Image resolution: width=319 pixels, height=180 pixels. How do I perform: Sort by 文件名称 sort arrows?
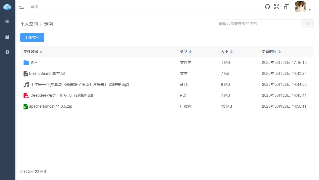(x=41, y=52)
